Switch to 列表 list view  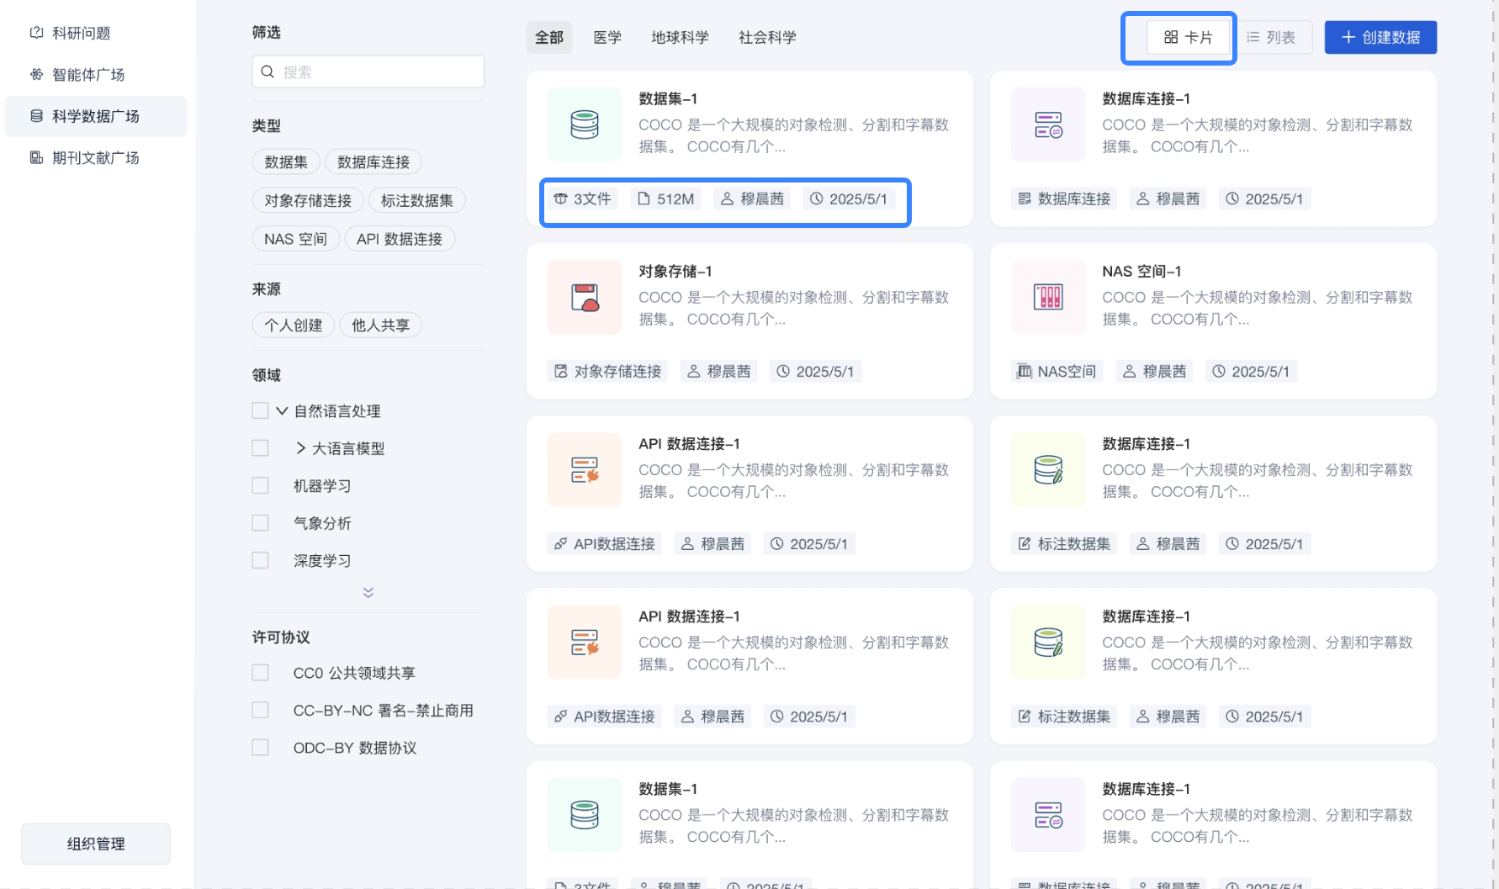click(x=1271, y=37)
